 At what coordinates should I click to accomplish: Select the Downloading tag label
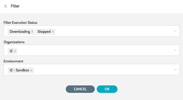click(x=20, y=32)
